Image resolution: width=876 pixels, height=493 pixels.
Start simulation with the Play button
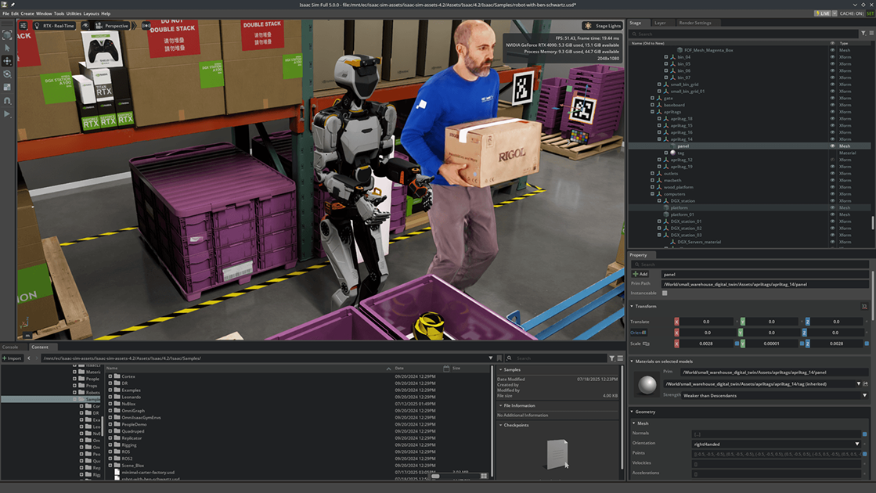pos(7,114)
